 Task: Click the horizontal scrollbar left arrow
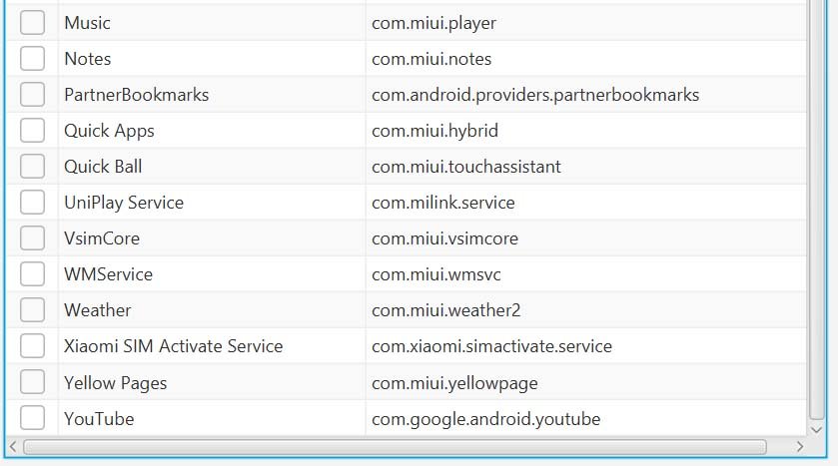pyautogui.click(x=13, y=447)
